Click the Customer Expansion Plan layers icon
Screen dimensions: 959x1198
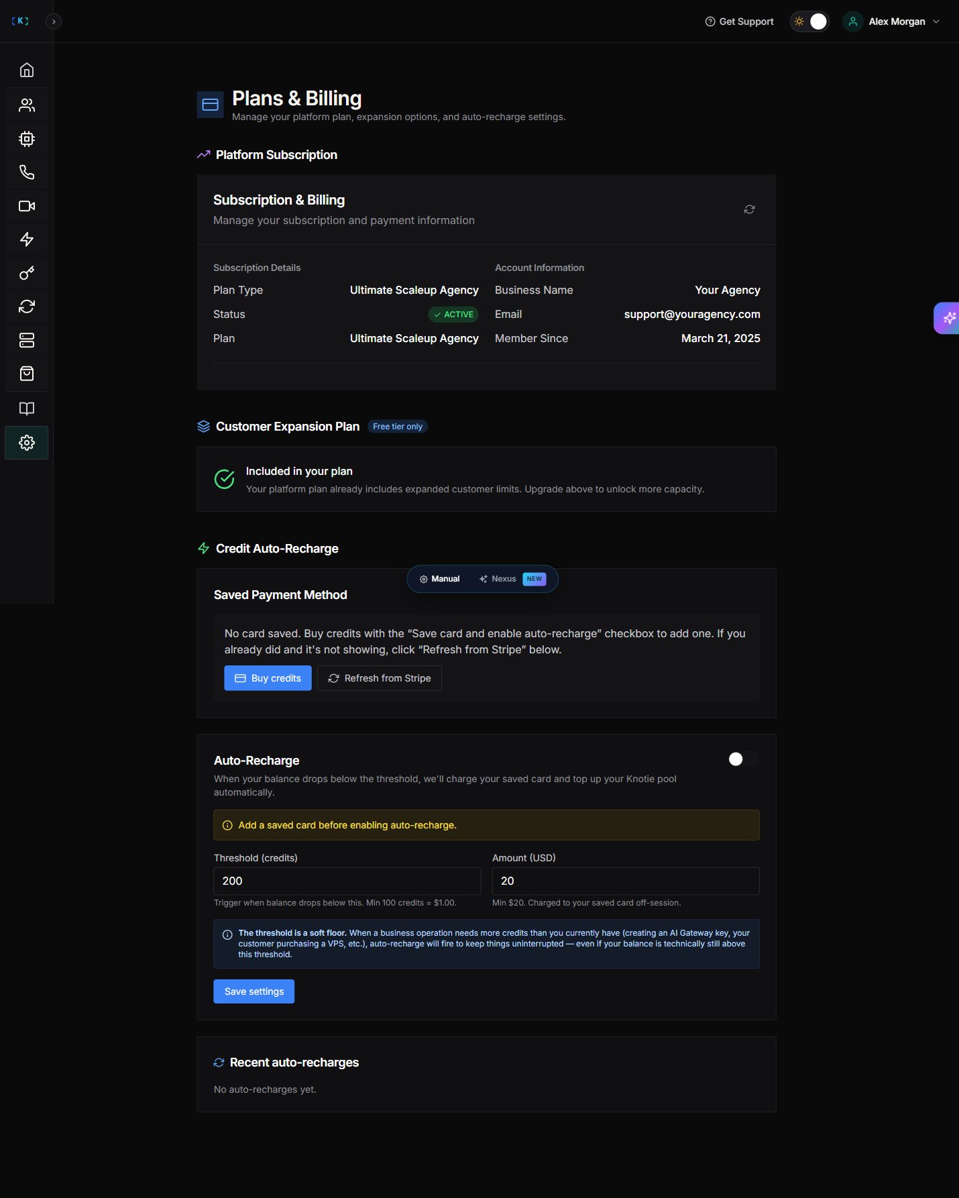pos(204,427)
